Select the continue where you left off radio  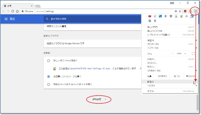pyautogui.click(x=49, y=76)
